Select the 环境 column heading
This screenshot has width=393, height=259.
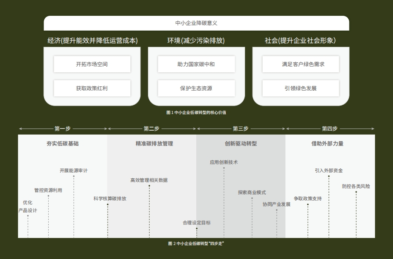pyautogui.click(x=196, y=40)
